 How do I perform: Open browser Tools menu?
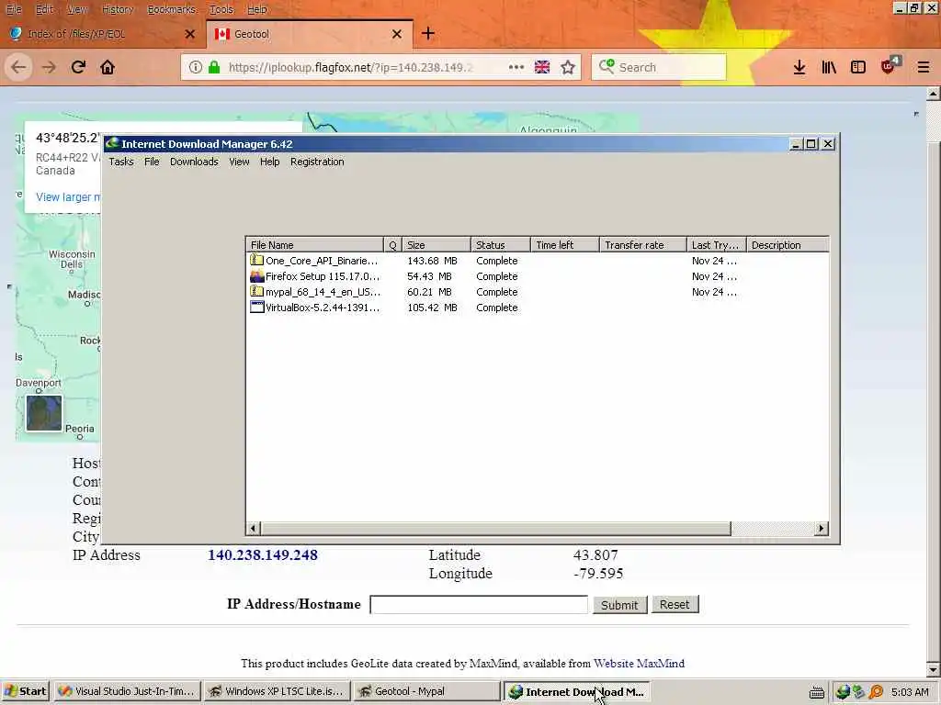tap(221, 9)
